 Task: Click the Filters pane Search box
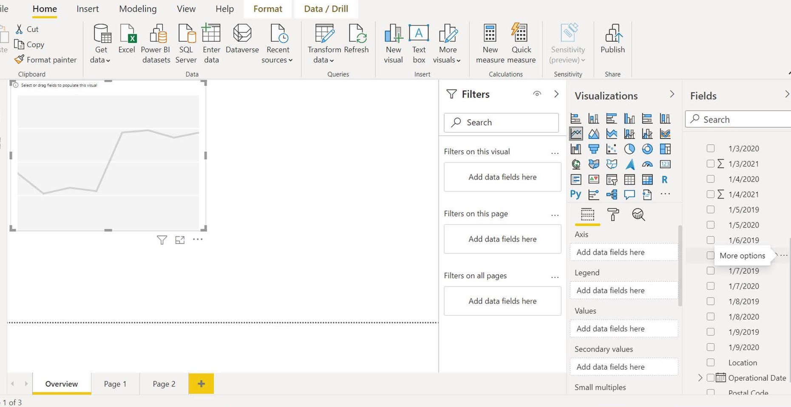pyautogui.click(x=501, y=122)
